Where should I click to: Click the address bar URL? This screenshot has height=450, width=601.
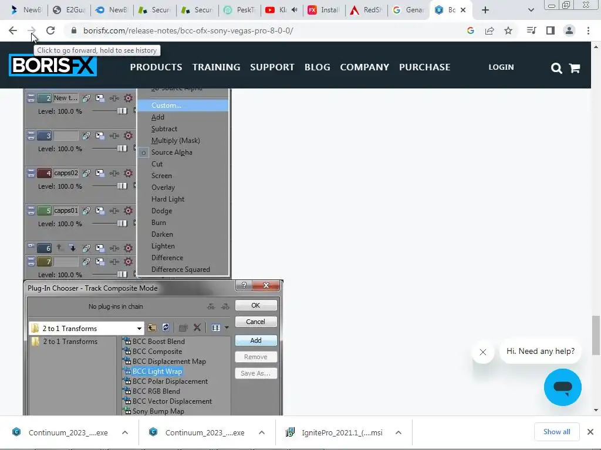[188, 30]
